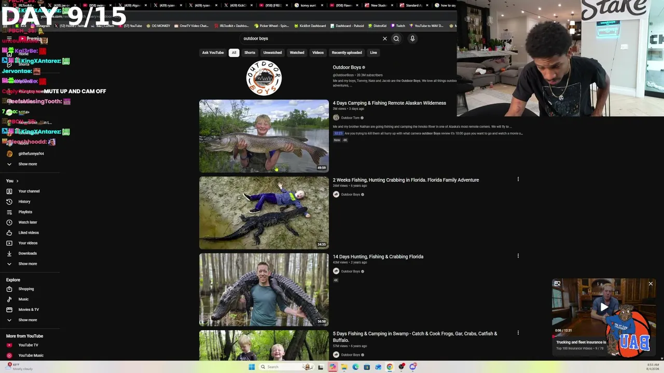
Task: Filter results by Unwatched
Action: pyautogui.click(x=272, y=52)
